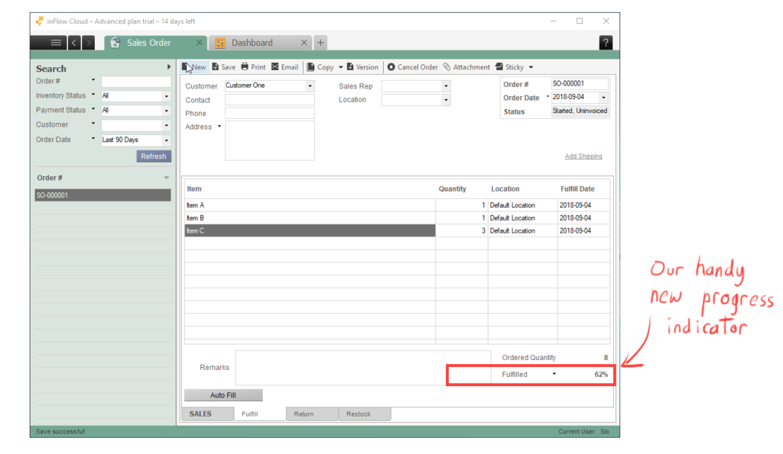The image size is (783, 454).
Task: Click the Status Started, Uninvoiced field
Action: click(580, 111)
